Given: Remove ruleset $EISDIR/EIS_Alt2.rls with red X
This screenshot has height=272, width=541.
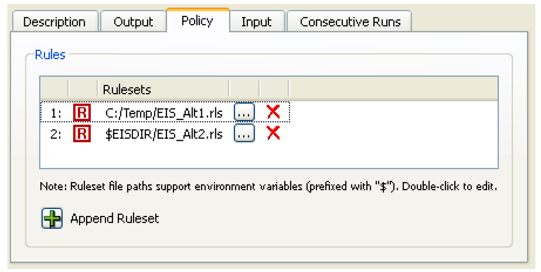Looking at the screenshot, I should coord(274,134).
